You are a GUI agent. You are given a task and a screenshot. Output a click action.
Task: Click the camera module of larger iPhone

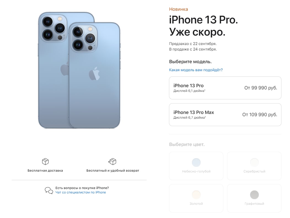pyautogui.click(x=54, y=28)
